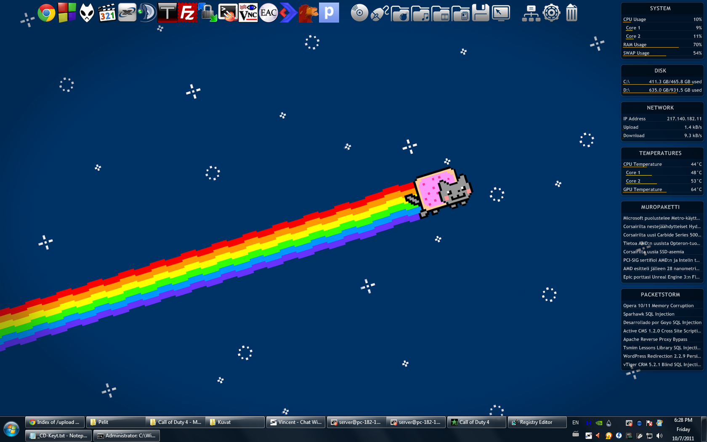This screenshot has height=442, width=707.
Task: Click the RAM Usage 70% bar
Action: (x=662, y=45)
